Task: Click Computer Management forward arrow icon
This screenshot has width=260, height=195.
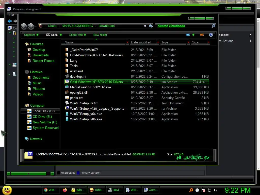Action: (15, 21)
